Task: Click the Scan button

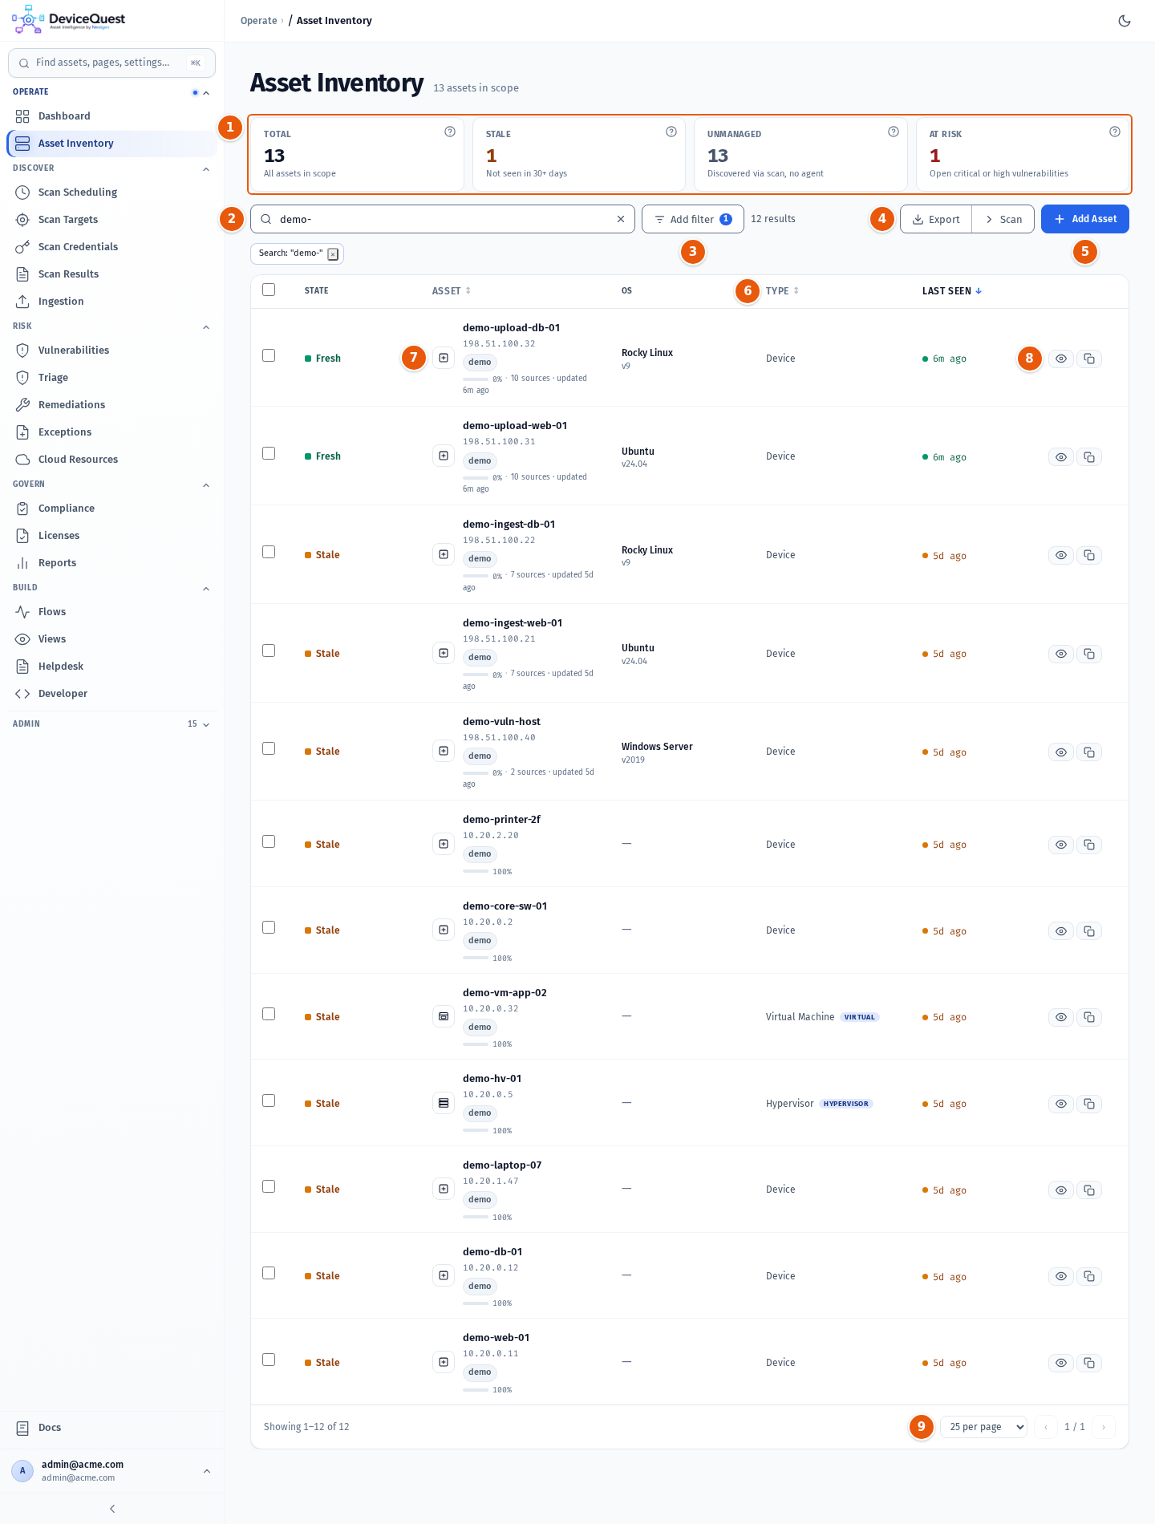Action: (1003, 219)
